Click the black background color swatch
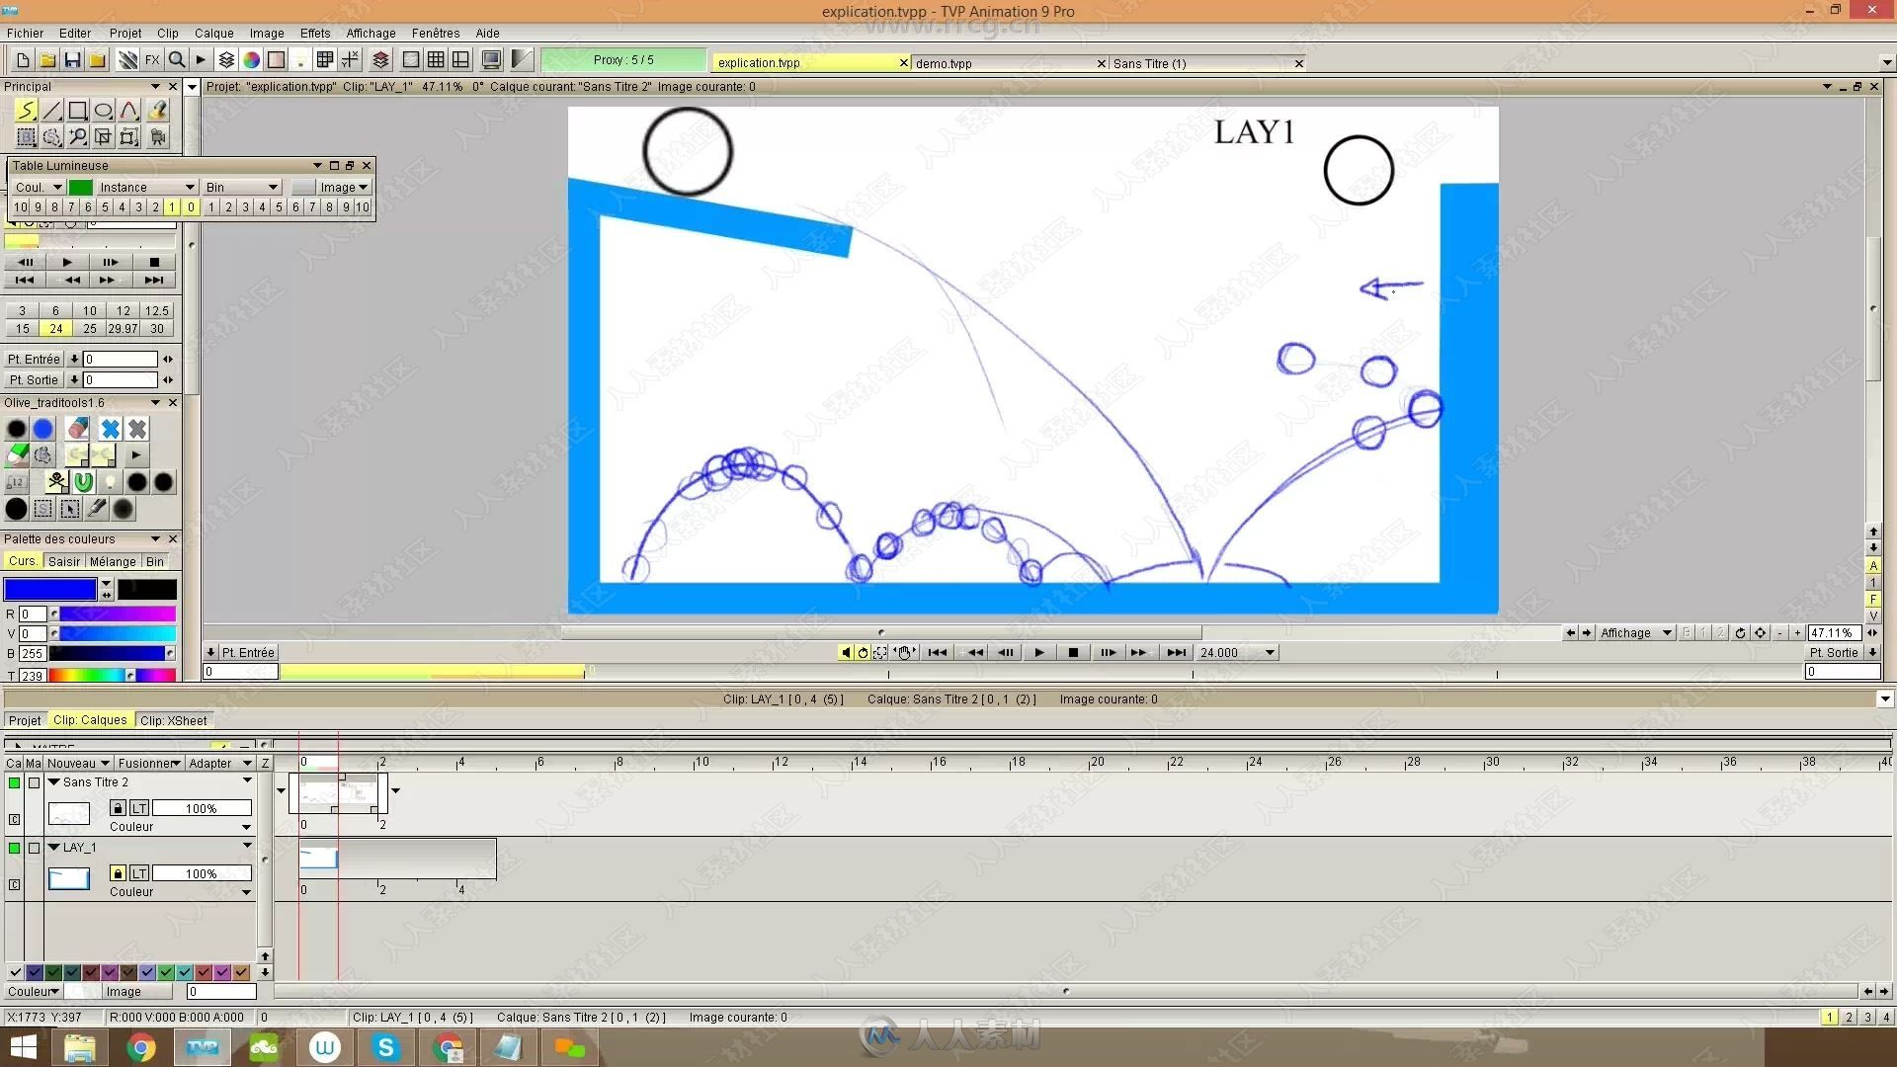 (147, 590)
